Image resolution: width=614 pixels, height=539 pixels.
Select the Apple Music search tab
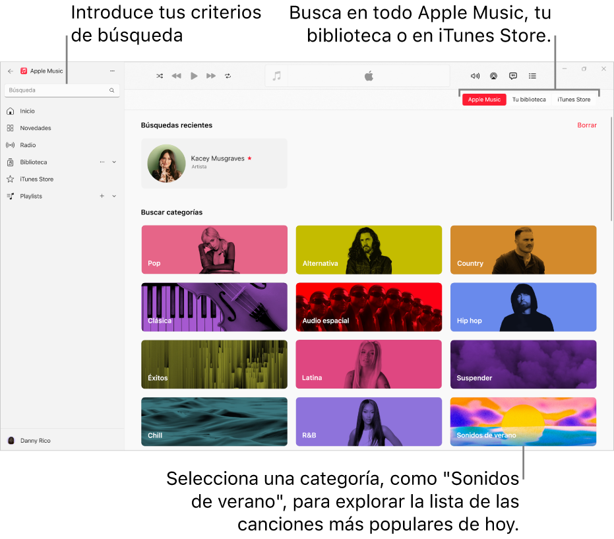point(484,100)
